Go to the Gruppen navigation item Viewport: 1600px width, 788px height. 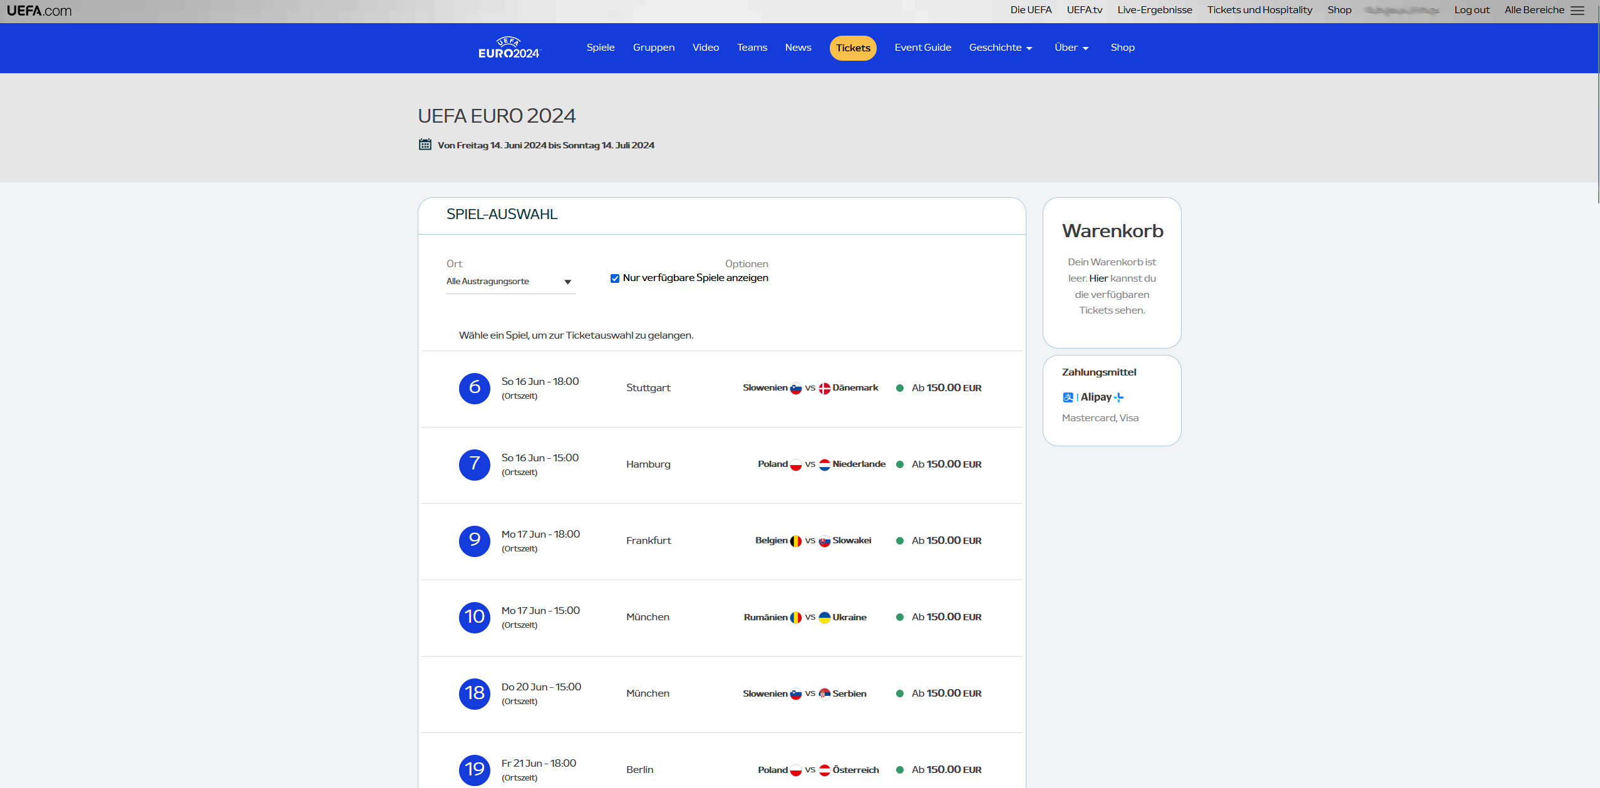pos(653,48)
